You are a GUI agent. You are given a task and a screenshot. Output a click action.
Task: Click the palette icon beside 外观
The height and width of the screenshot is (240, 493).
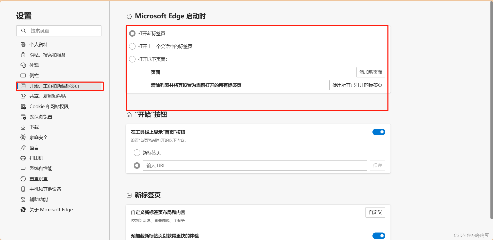[x=23, y=65]
